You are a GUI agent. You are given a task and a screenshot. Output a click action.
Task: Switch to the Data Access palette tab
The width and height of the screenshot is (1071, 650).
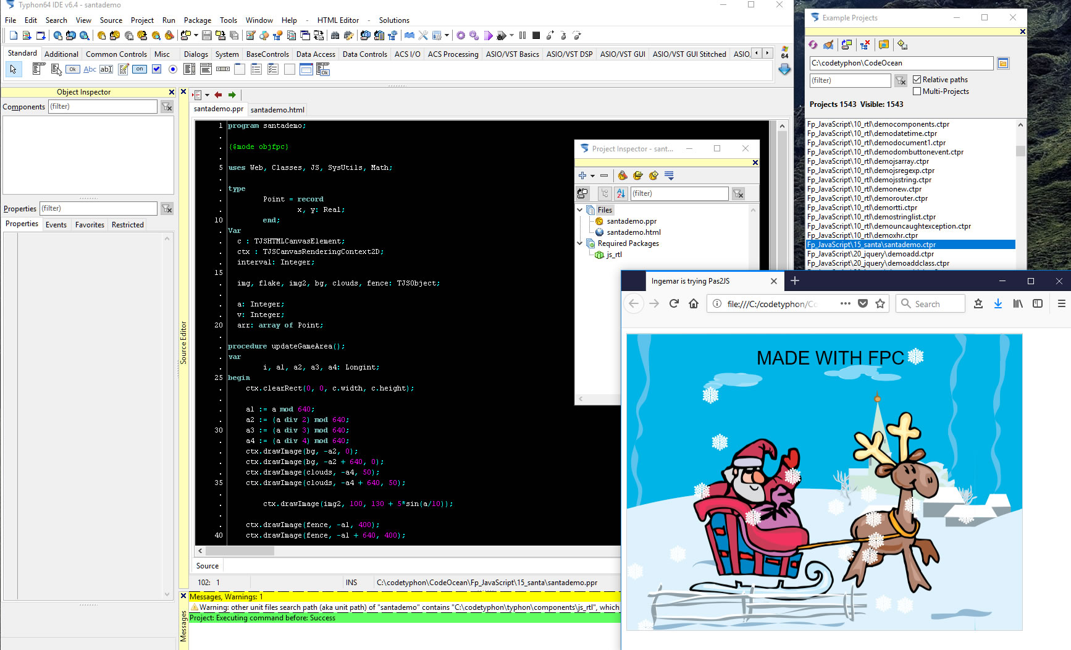point(316,54)
